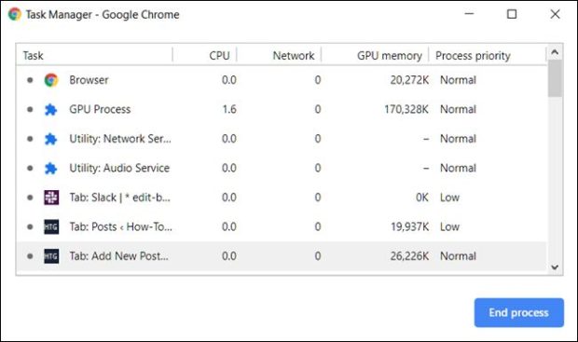578x342 pixels.
Task: Click the scrollbar down arrow
Action: pyautogui.click(x=555, y=267)
